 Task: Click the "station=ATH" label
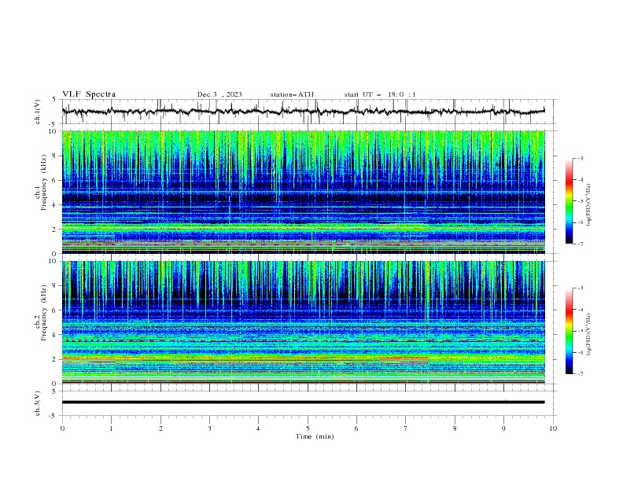[x=292, y=94]
